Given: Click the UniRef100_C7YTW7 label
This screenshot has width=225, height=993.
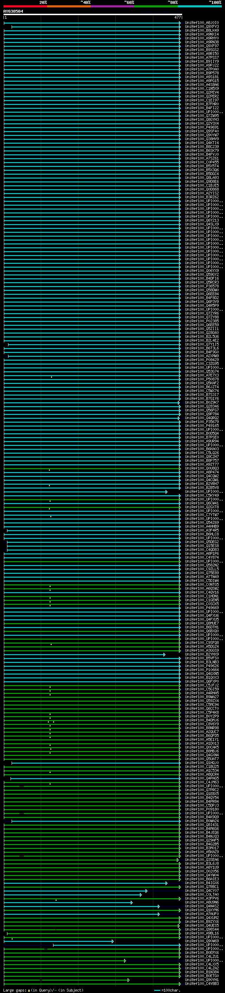Looking at the screenshot, I should pos(202,515).
